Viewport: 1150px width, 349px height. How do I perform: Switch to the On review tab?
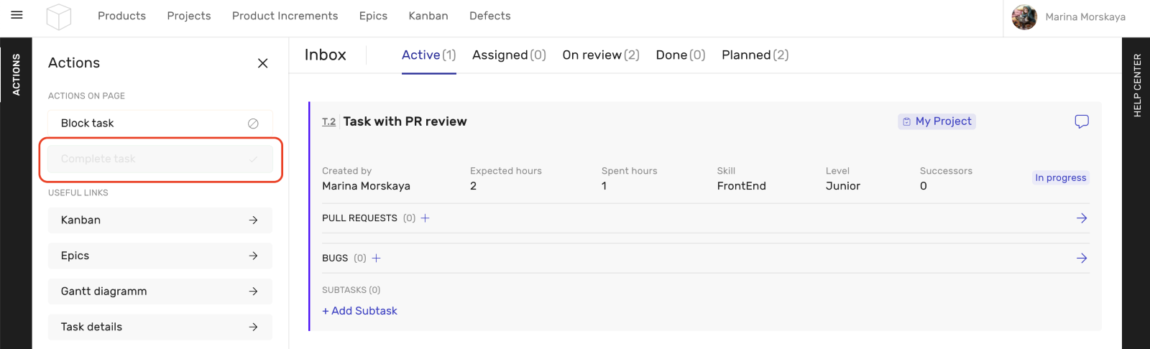(600, 55)
